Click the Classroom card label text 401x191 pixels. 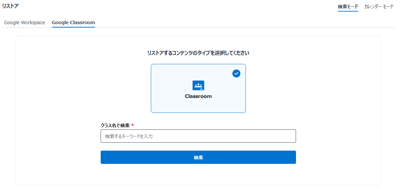[198, 96]
